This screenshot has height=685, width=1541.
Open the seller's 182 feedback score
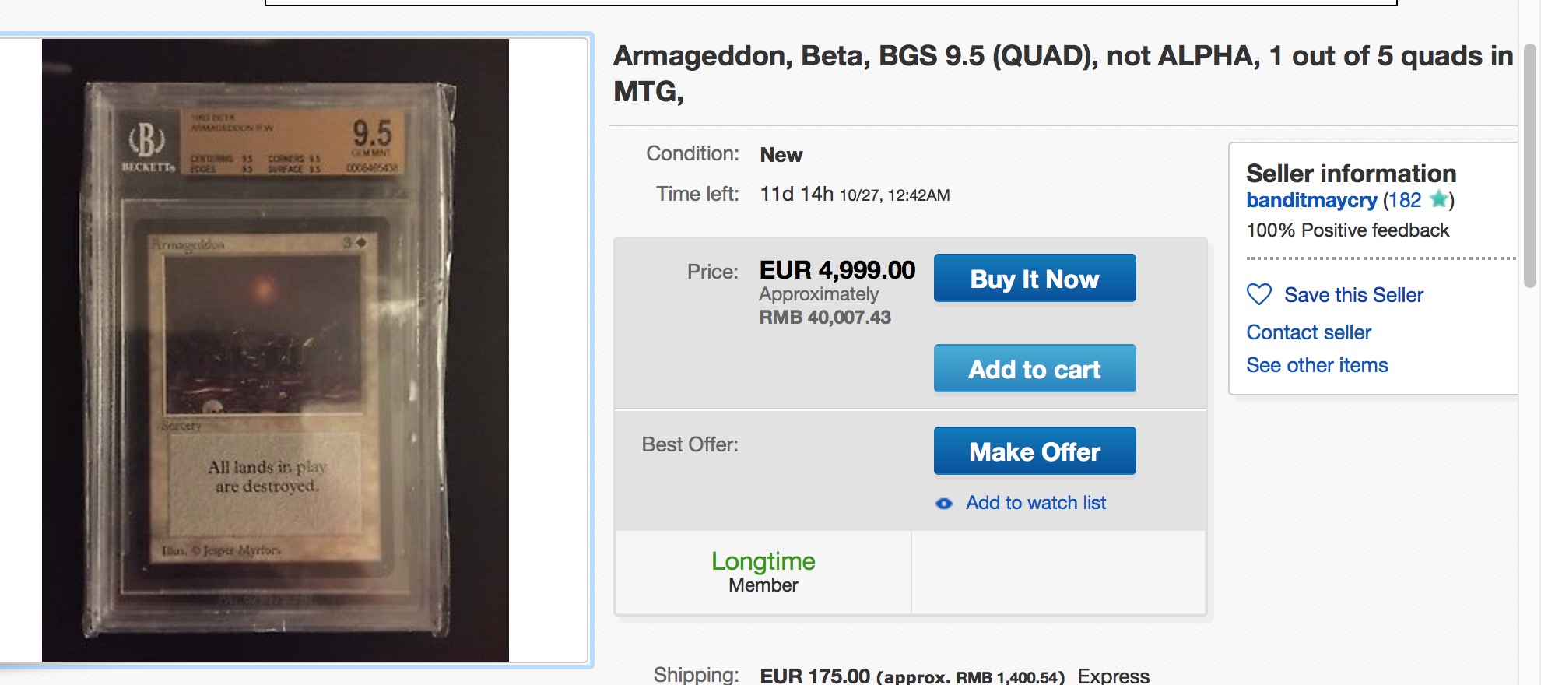[x=1405, y=200]
